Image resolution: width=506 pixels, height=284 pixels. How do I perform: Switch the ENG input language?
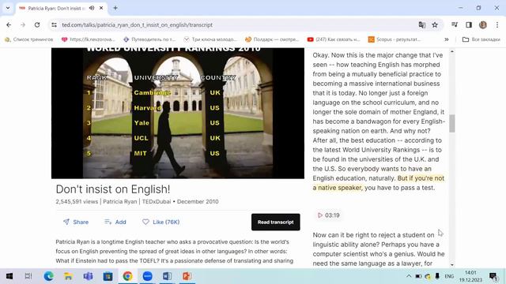point(449,276)
